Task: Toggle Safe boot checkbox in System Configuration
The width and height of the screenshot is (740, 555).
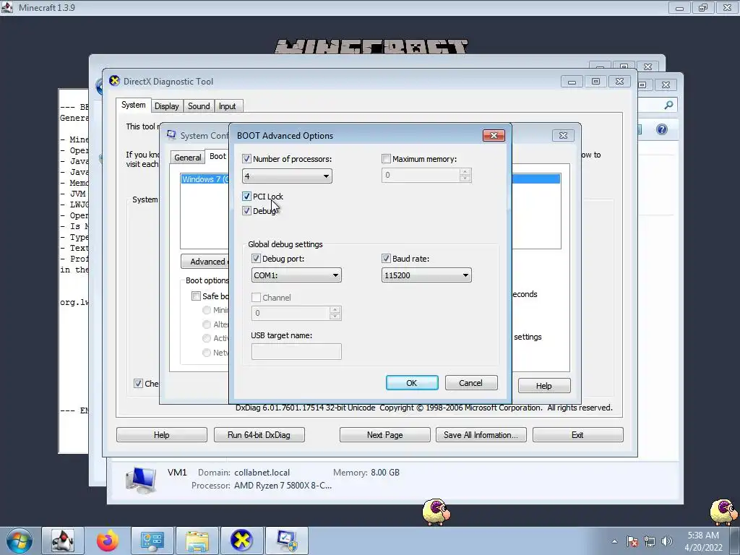Action: pos(196,296)
